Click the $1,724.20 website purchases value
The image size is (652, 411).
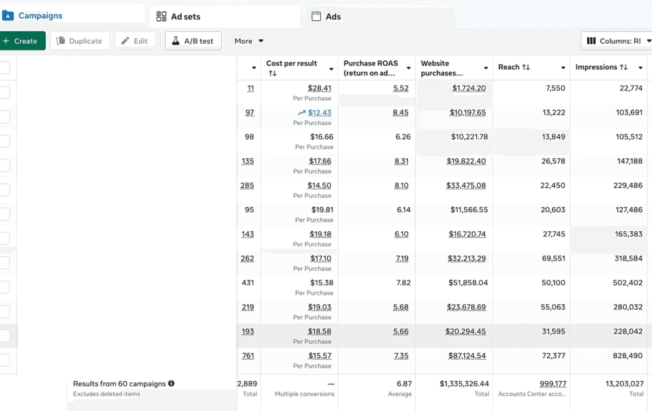click(469, 88)
